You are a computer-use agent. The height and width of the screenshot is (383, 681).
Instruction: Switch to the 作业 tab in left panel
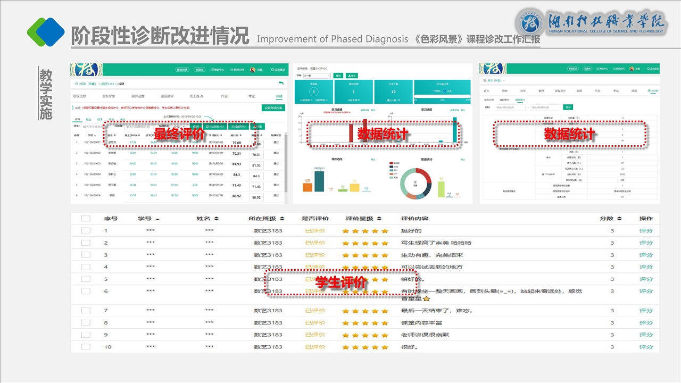tap(224, 96)
